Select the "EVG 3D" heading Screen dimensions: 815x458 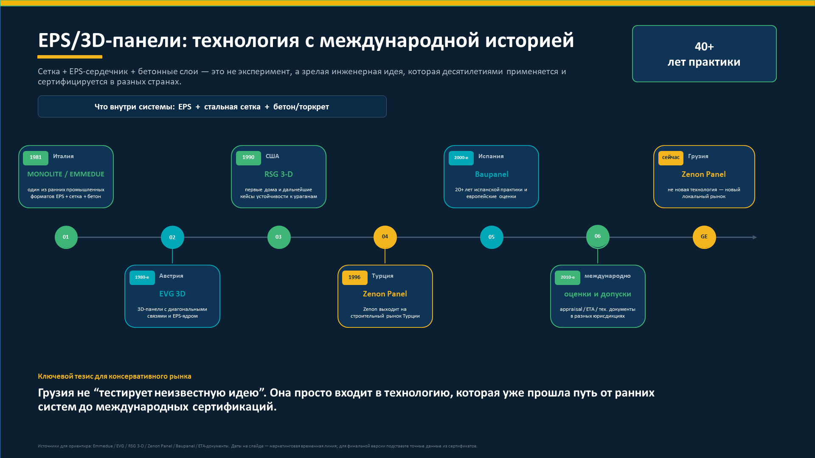click(x=172, y=294)
